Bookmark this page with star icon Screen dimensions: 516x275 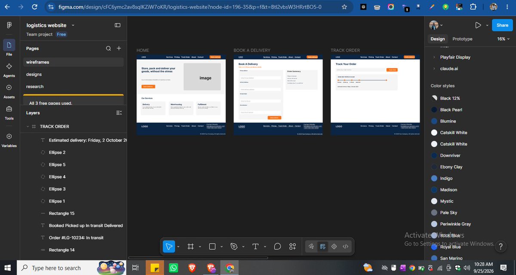(x=344, y=7)
